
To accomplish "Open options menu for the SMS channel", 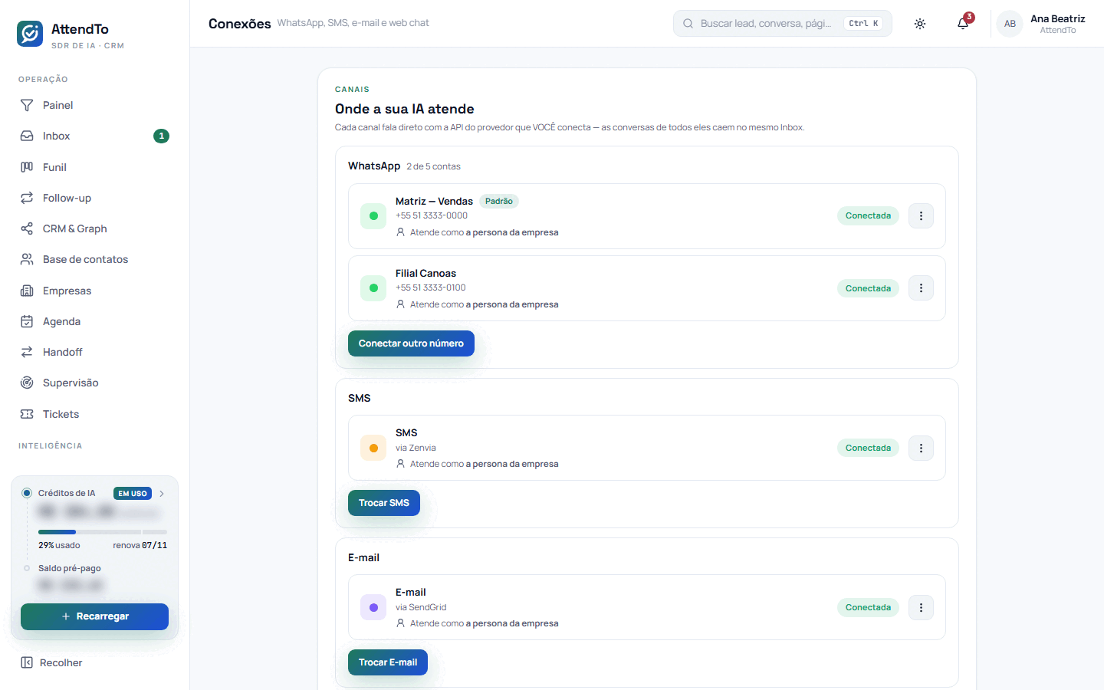I will (x=921, y=448).
